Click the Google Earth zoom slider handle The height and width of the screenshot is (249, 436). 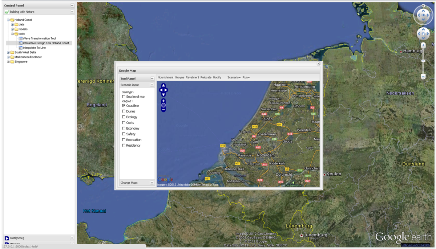[x=423, y=61]
